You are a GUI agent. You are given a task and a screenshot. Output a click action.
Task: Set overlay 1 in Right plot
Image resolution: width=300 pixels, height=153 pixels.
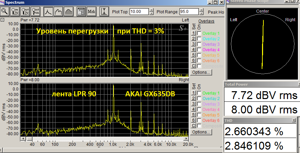tap(194, 93)
